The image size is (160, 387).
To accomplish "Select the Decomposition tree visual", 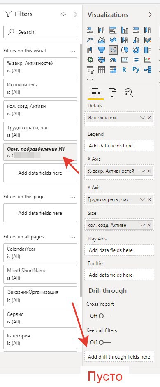I will point(148,70).
